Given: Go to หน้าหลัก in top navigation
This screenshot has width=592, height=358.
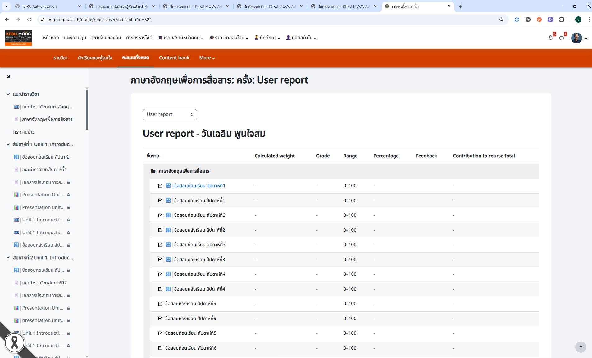Looking at the screenshot, I should pos(51,38).
